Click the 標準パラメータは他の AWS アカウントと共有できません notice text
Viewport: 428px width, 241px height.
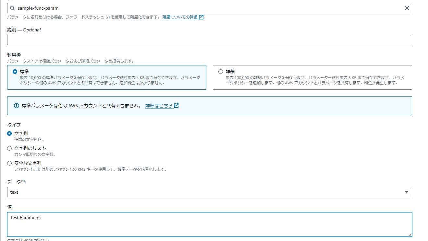(x=81, y=106)
